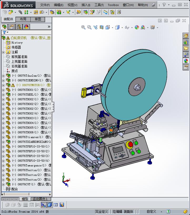This screenshot has height=215, width=190.
Task: Open the DisplayManager tab
Action: 26,27
